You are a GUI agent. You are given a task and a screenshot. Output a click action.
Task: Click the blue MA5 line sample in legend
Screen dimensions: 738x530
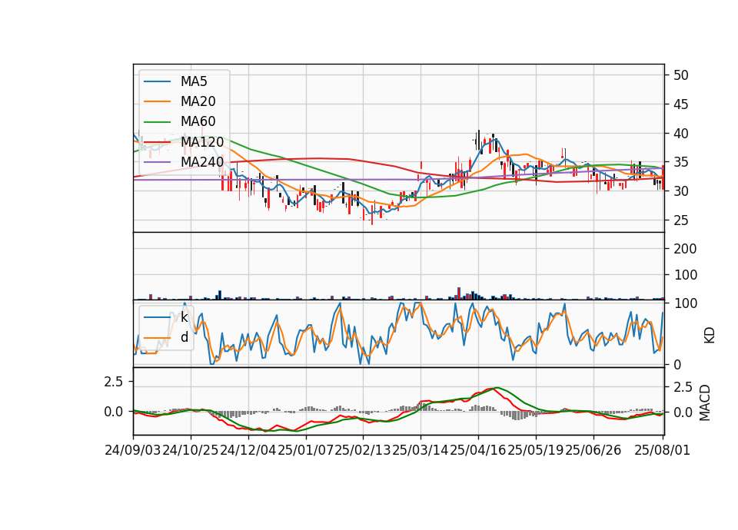(x=157, y=81)
